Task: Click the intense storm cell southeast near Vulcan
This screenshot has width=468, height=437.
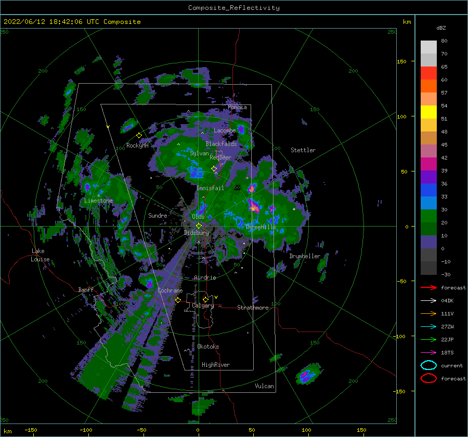Action: coord(307,374)
